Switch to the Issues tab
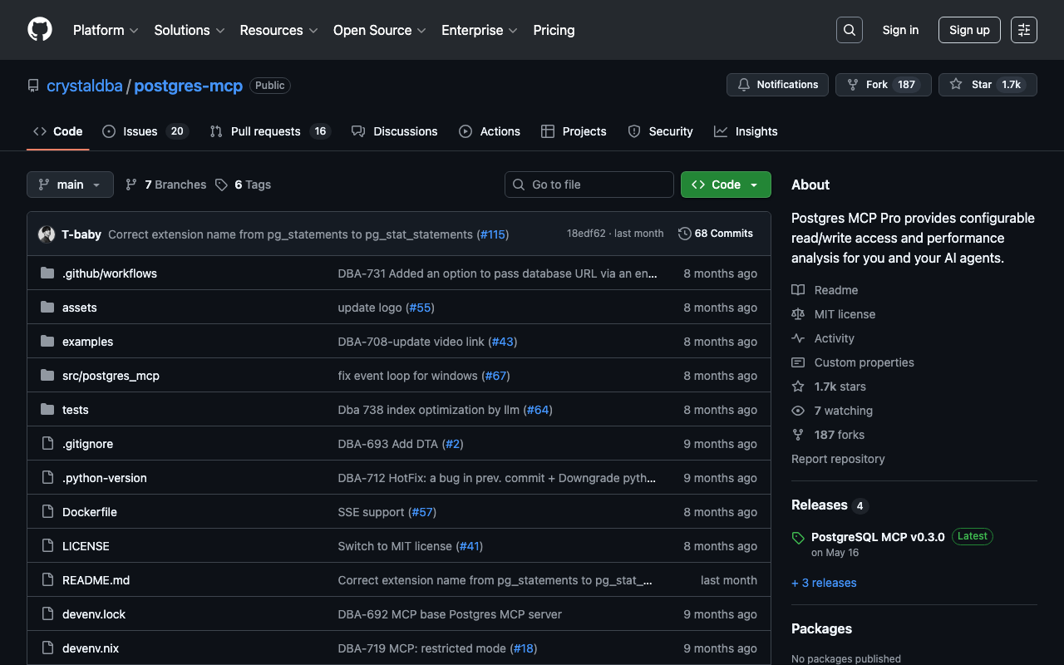Viewport: 1064px width, 665px height. click(x=145, y=131)
